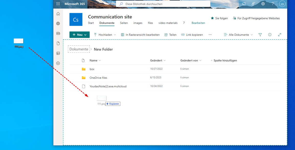
Task: Click the box folder icon
Action: [84, 69]
